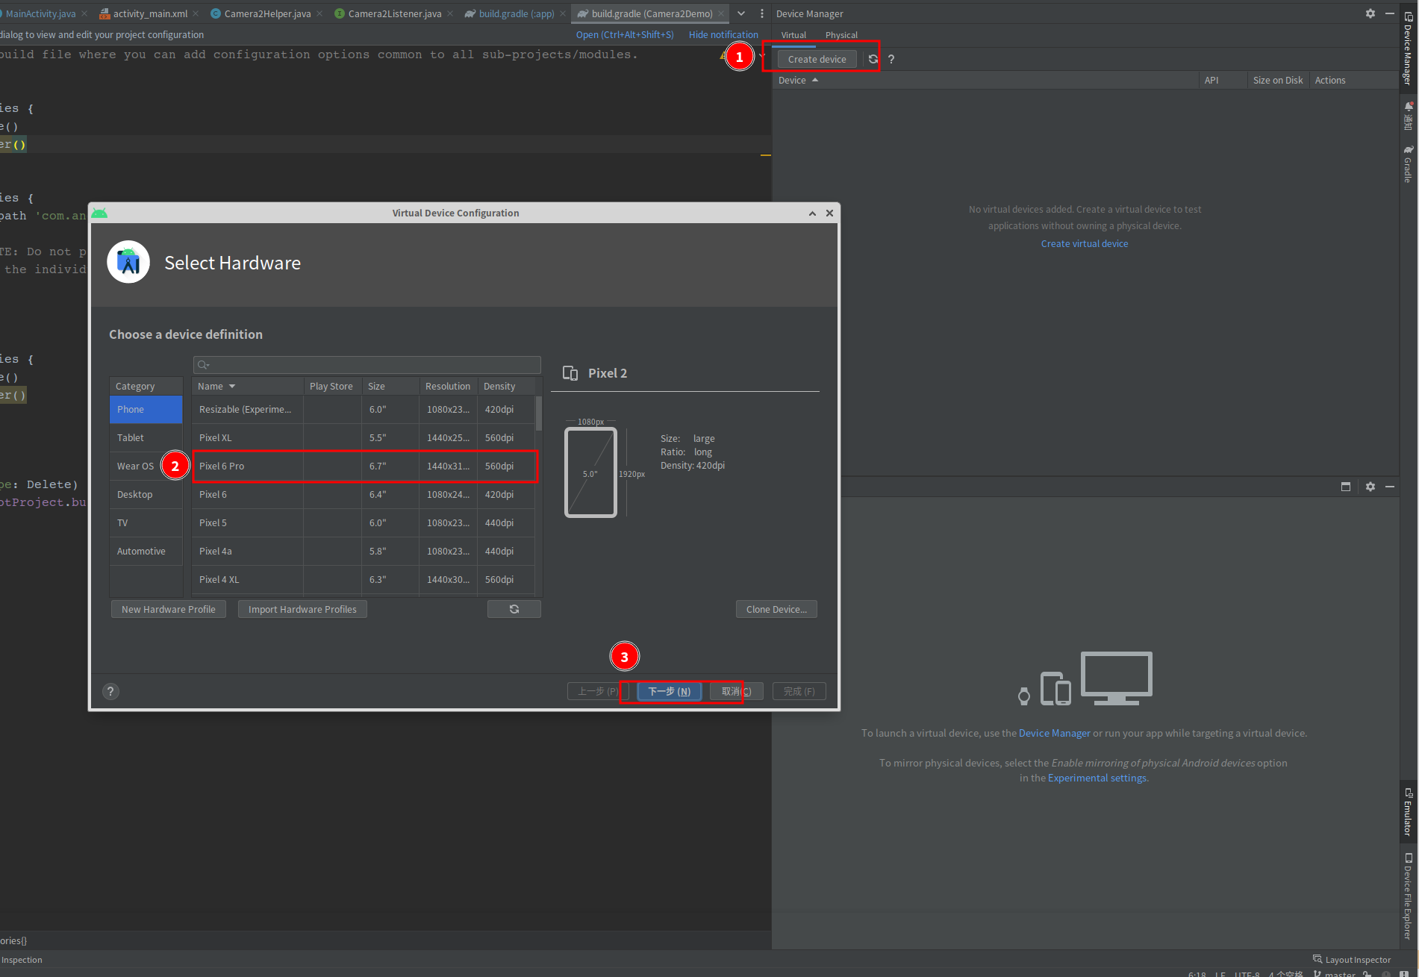
Task: Follow the Device Manager link in Emulator panel
Action: (1054, 733)
